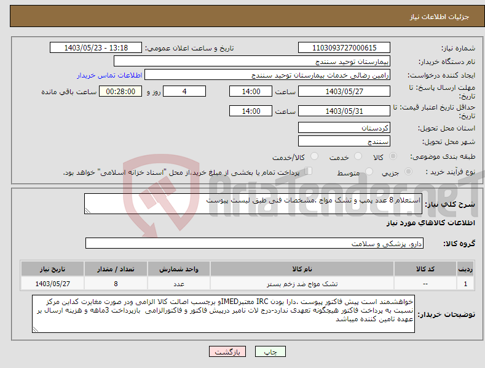Click the جزئیات اطلاعات نیاز header title
The image size is (485, 368).
pyautogui.click(x=440, y=17)
